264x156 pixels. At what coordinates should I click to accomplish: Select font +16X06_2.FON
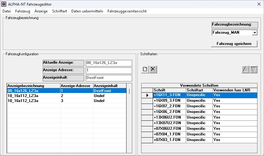169,112
